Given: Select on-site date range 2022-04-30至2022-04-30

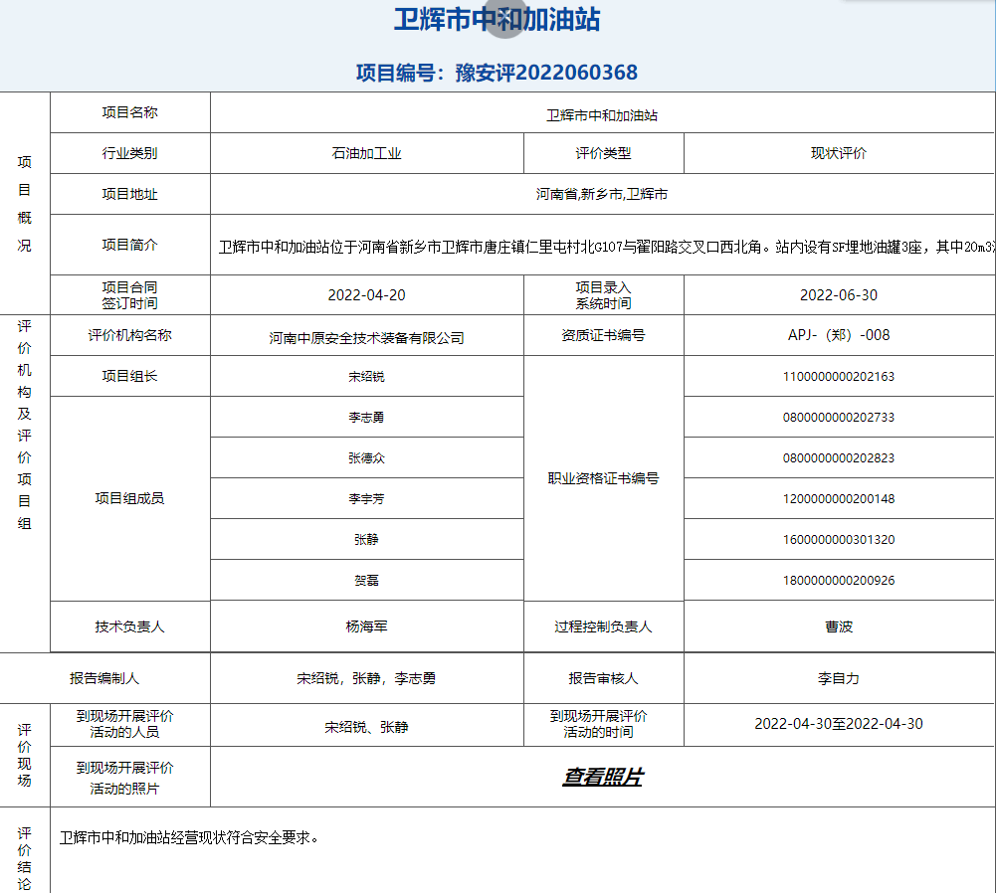Looking at the screenshot, I should pyautogui.click(x=839, y=724).
